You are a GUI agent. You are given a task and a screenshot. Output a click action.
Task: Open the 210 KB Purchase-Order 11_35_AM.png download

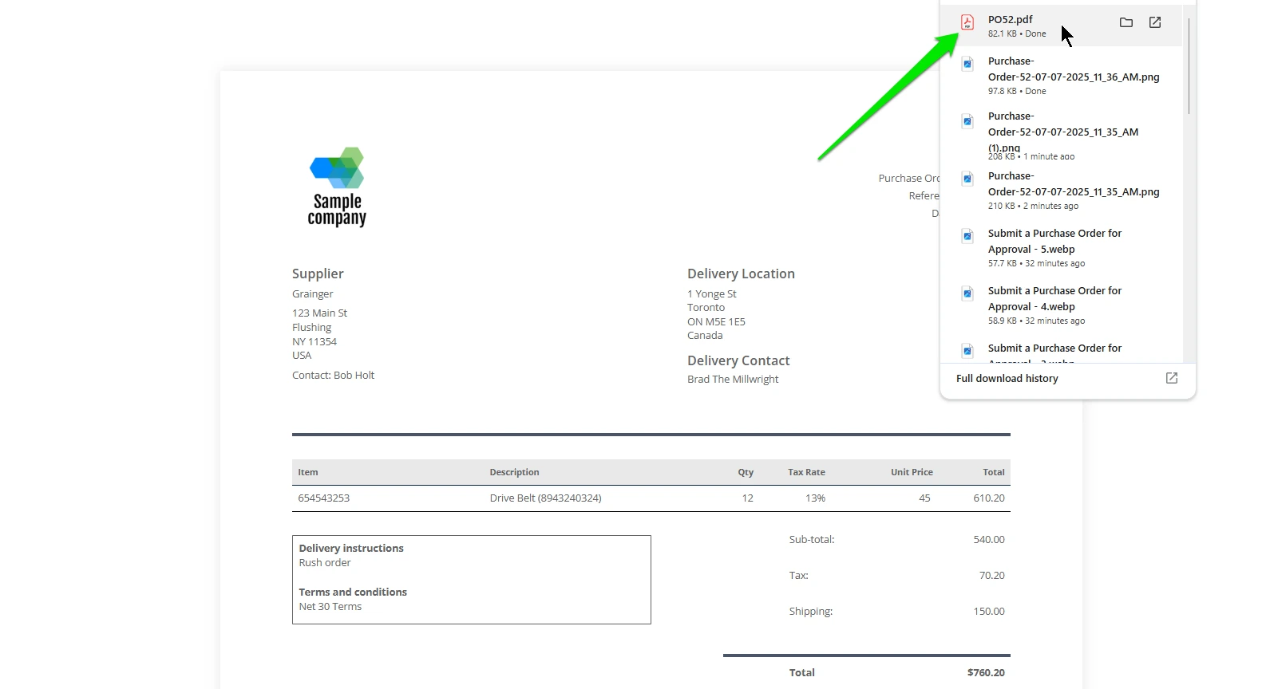coord(1062,191)
